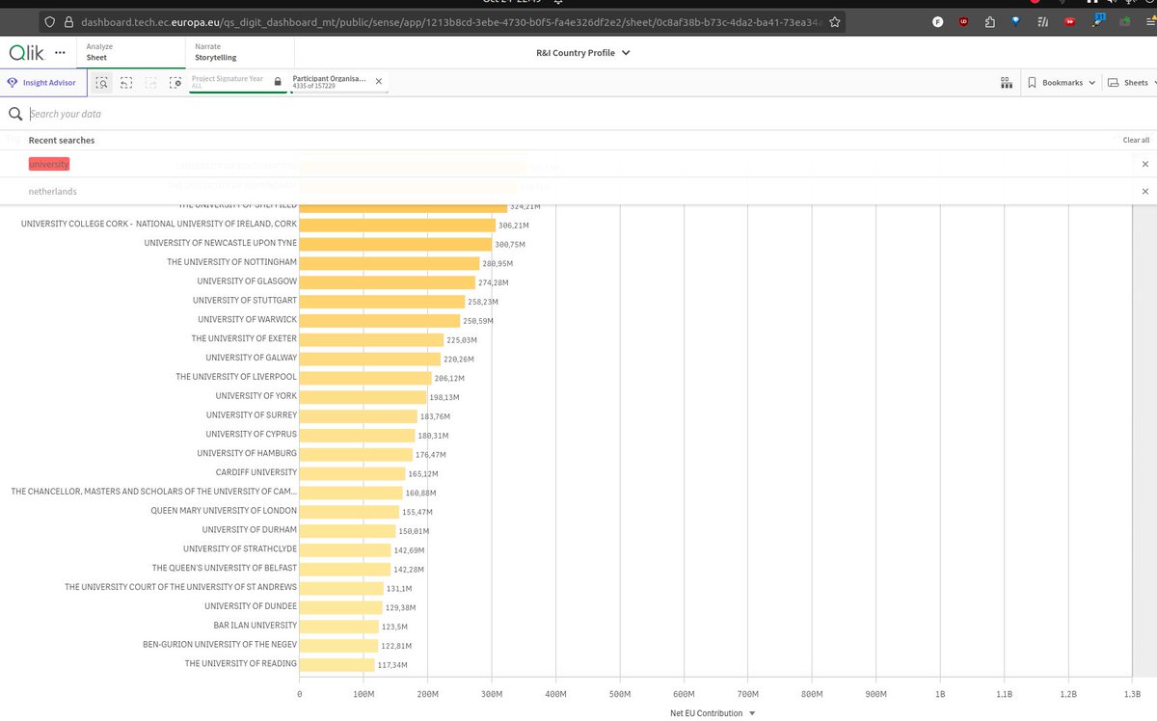Viewport: 1157px width, 721px height.
Task: Remove 'netherlands' from recent searches
Action: pos(1144,192)
